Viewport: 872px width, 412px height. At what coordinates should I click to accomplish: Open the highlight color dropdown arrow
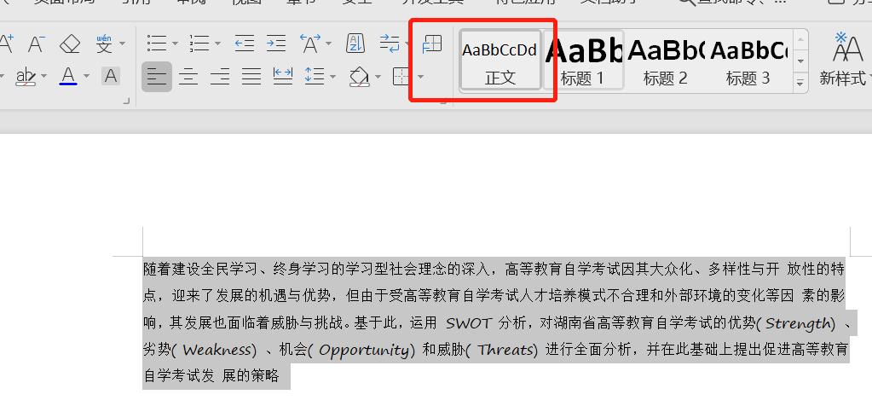(x=44, y=76)
